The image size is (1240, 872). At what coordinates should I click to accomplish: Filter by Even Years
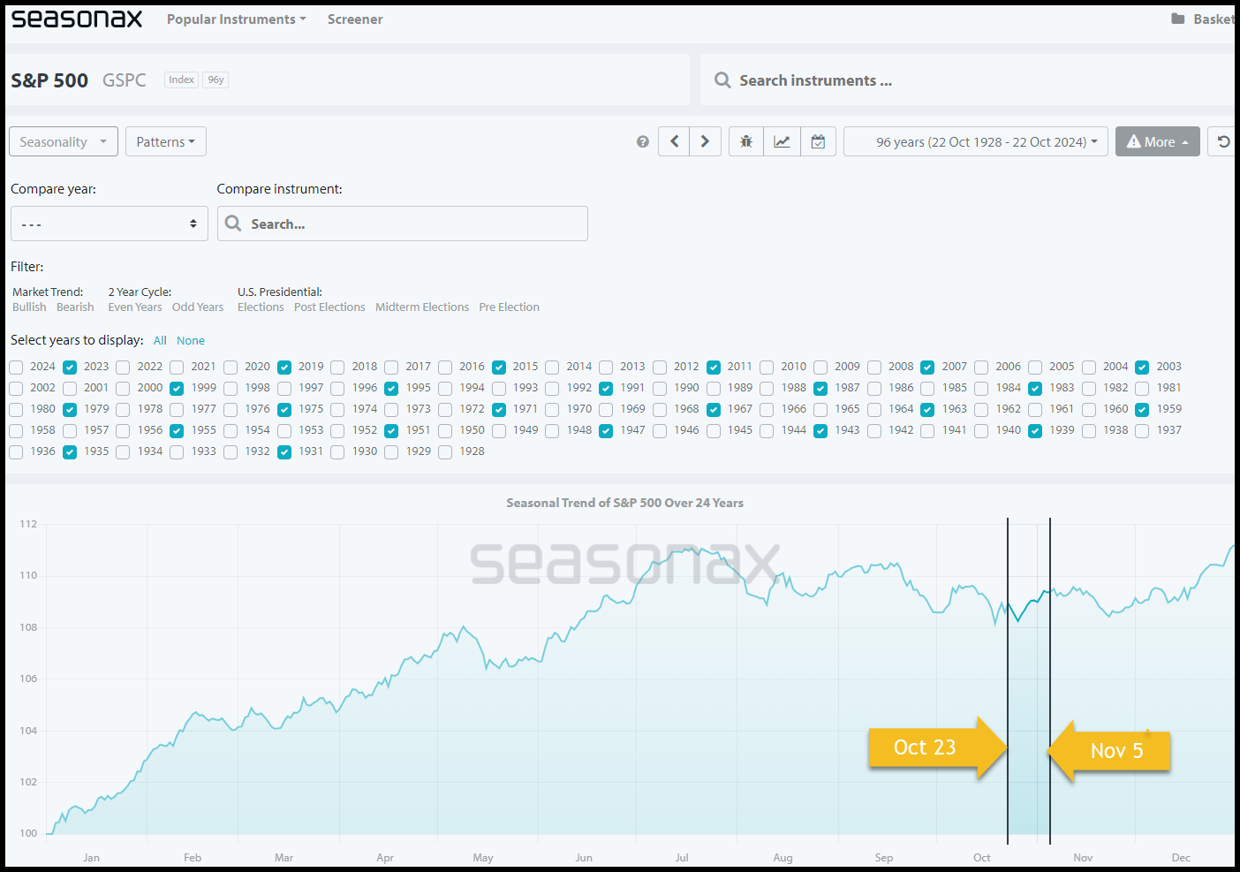135,307
